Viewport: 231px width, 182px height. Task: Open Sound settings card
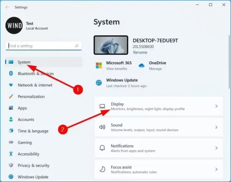[159, 127]
